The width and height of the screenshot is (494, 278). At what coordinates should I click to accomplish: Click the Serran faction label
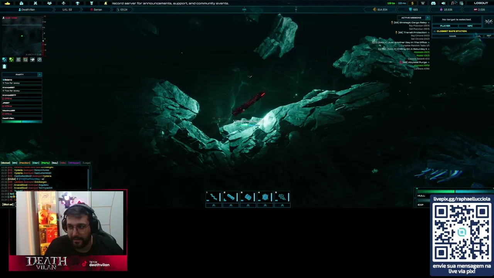96,10
